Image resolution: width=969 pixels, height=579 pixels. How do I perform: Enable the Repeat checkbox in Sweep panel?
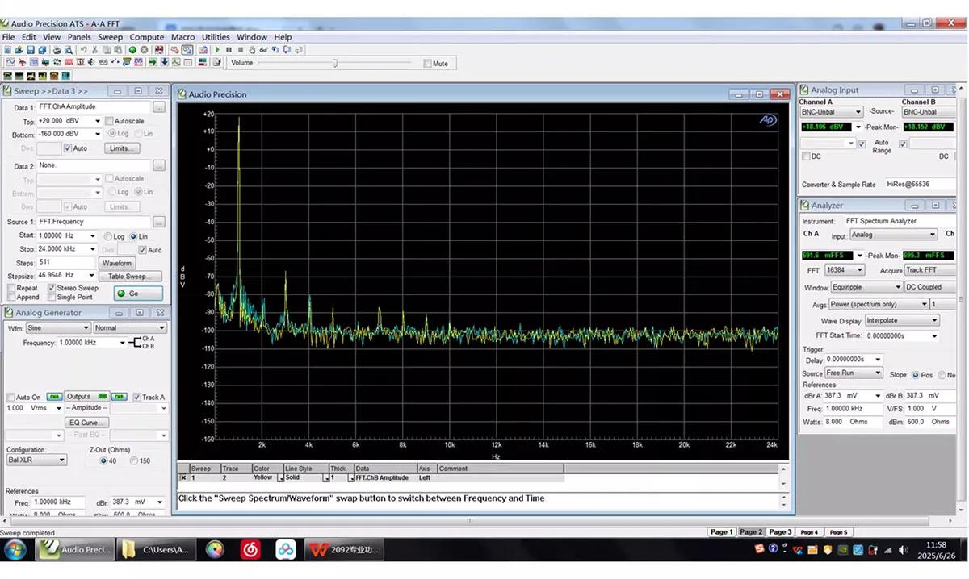(11, 288)
